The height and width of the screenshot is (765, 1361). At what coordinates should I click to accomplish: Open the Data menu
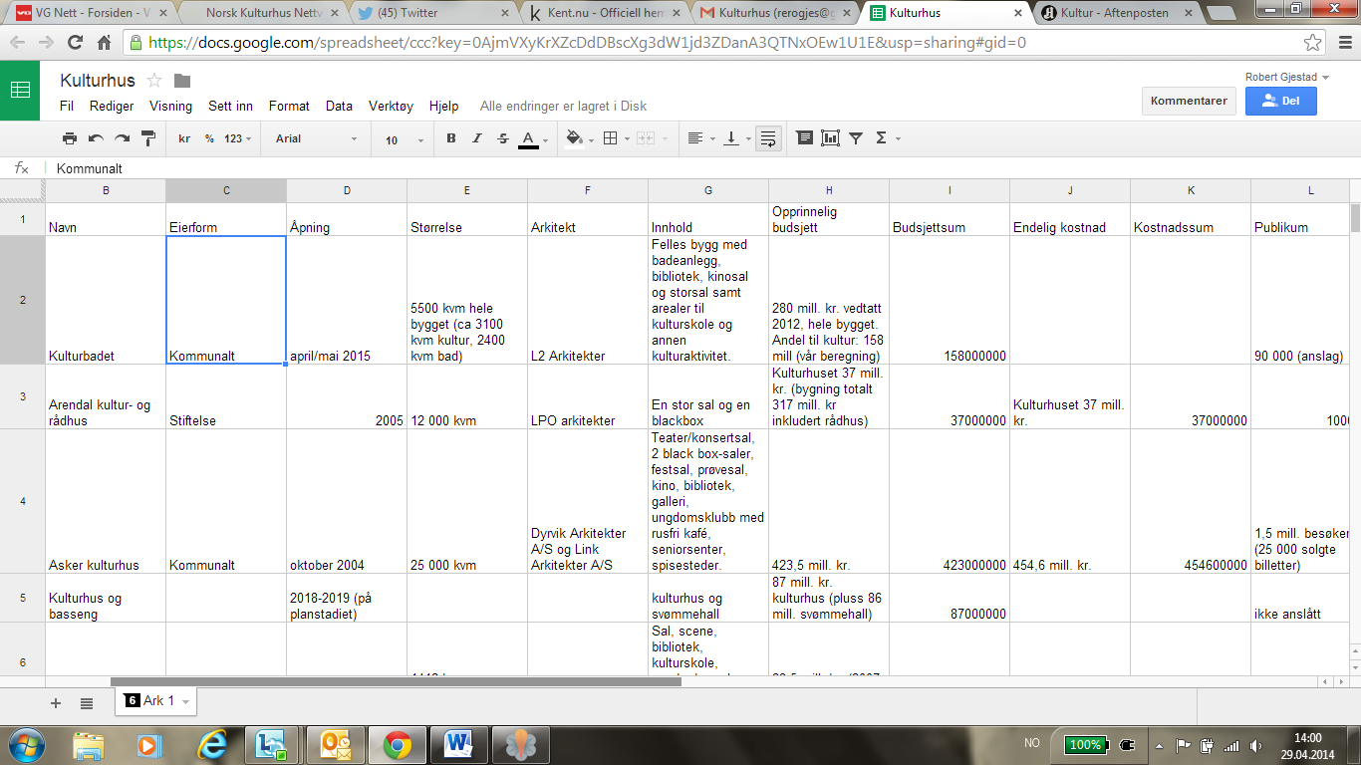tap(339, 106)
